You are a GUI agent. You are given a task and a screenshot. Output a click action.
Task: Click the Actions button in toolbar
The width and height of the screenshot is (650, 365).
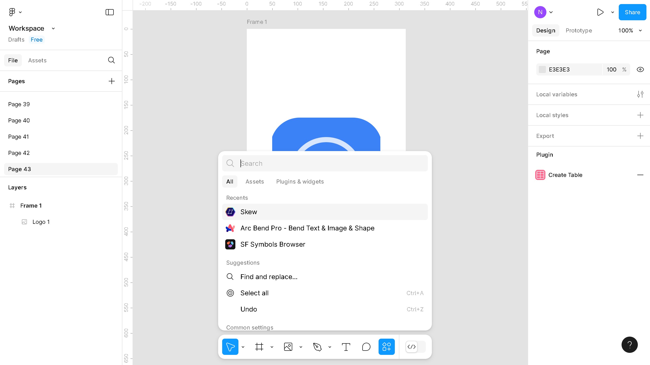point(386,346)
